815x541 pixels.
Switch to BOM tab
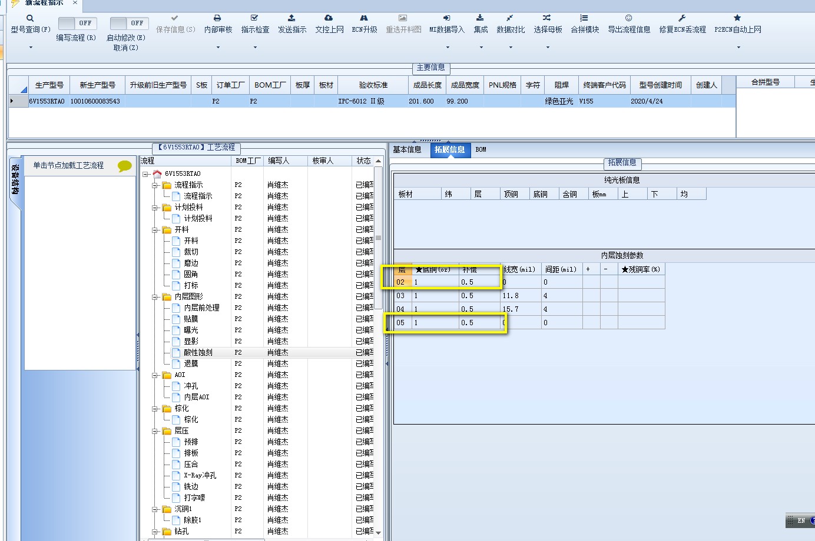(x=481, y=149)
